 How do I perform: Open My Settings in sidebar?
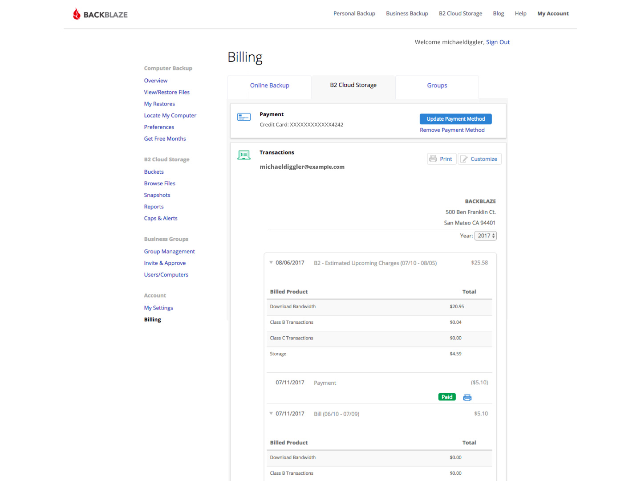pyautogui.click(x=158, y=308)
